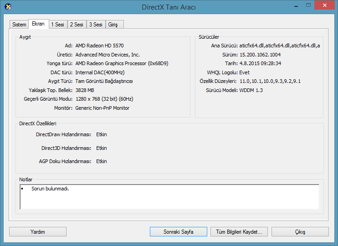The image size is (338, 246).
Task: Click the Yardım button
Action: coord(38,232)
